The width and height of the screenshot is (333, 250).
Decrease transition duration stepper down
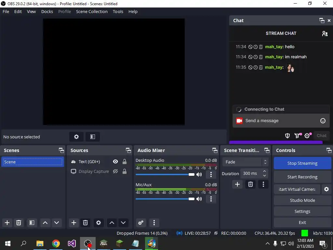click(x=264, y=175)
